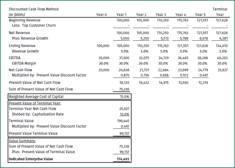Select Terminal Year EBITDA value 40,203
Image resolution: width=235 pixels, height=168 pixels.
[222, 58]
